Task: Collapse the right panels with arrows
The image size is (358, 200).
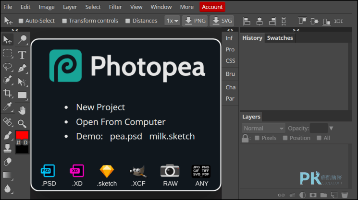Action: (x=296, y=30)
